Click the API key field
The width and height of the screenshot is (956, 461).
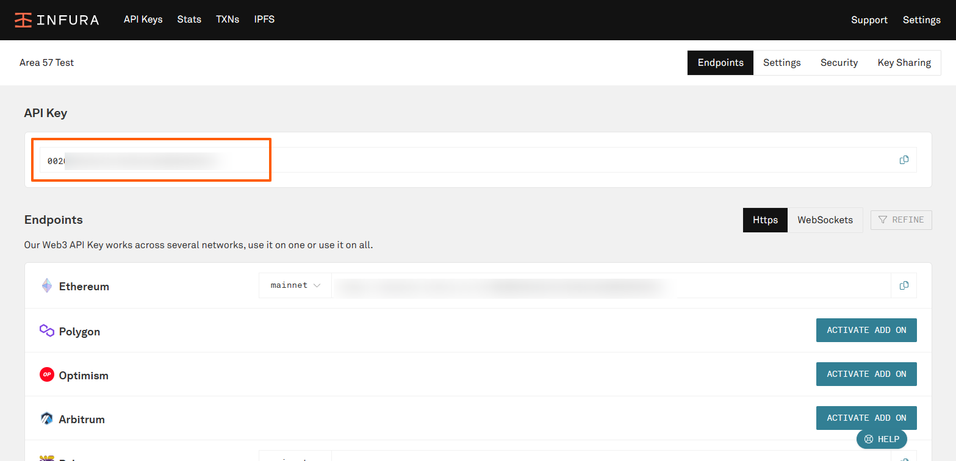(478, 160)
